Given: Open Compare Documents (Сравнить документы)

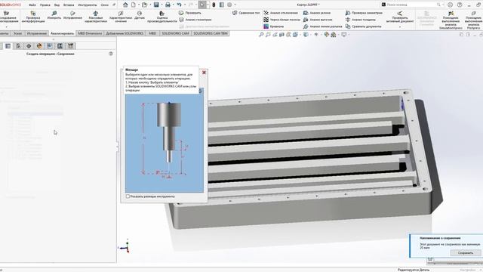Looking at the screenshot, I should (x=364, y=26).
